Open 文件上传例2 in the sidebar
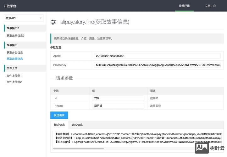Viewport: 227px width, 157px height. pyautogui.click(x=14, y=82)
